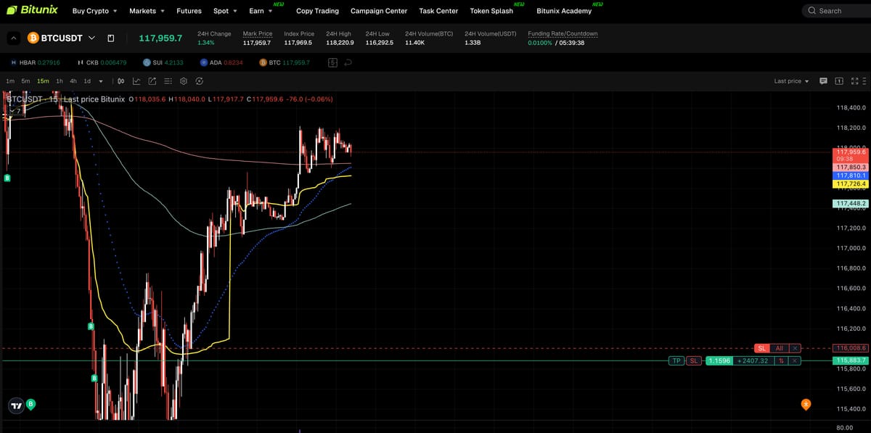Click the TradingView logo on the chart
The image size is (871, 433).
click(x=16, y=407)
